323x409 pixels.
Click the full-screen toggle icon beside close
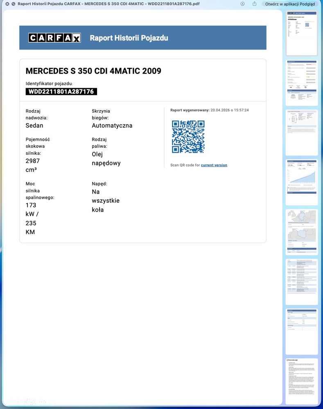14,4
